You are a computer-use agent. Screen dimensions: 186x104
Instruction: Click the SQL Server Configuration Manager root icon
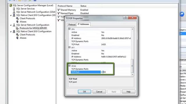pos(11,5)
